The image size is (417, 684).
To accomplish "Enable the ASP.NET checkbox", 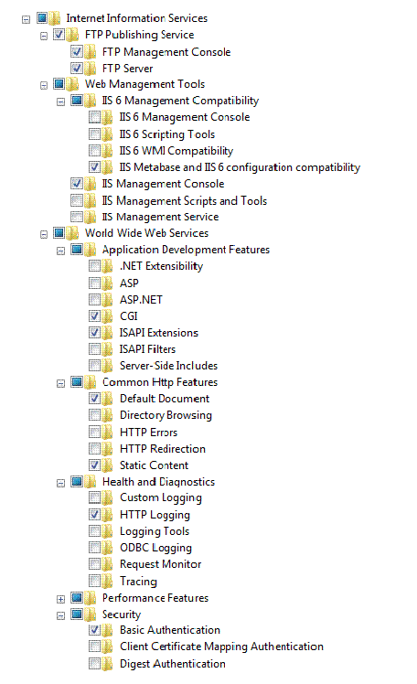I will click(94, 299).
